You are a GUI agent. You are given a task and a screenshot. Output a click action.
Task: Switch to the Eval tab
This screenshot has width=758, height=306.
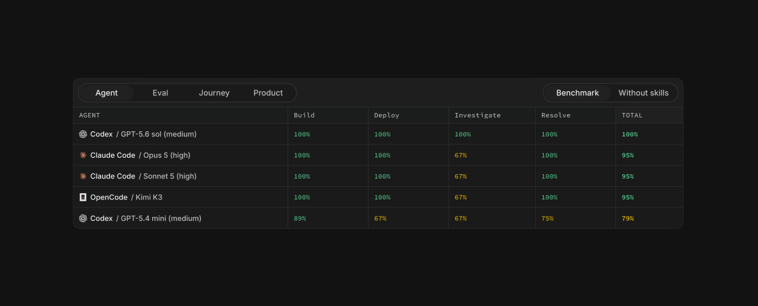point(160,93)
